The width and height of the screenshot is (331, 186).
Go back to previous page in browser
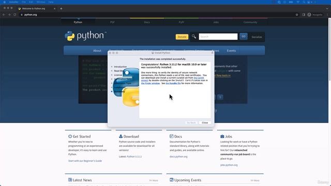point(4,15)
